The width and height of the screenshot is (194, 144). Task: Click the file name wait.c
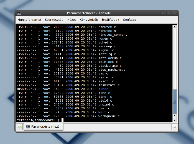pos(104,112)
